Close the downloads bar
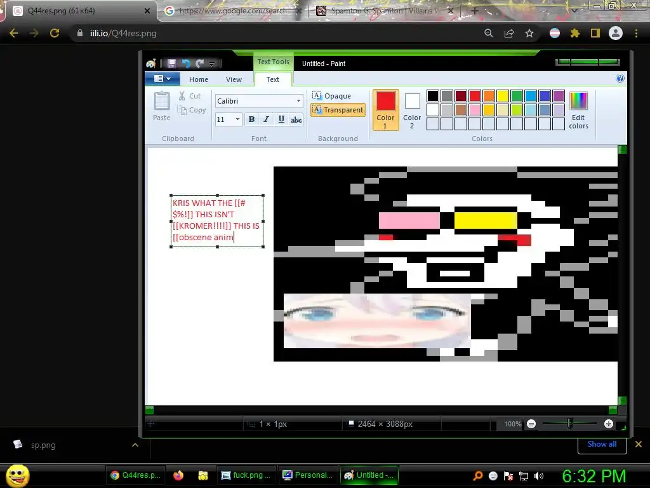 tap(639, 444)
